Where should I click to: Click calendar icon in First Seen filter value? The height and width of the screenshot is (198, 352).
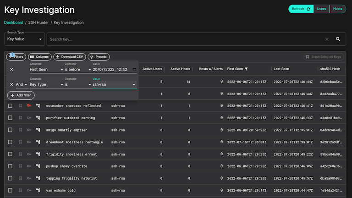(x=134, y=70)
